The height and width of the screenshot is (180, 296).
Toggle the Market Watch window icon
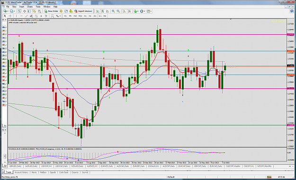click(x=19, y=11)
